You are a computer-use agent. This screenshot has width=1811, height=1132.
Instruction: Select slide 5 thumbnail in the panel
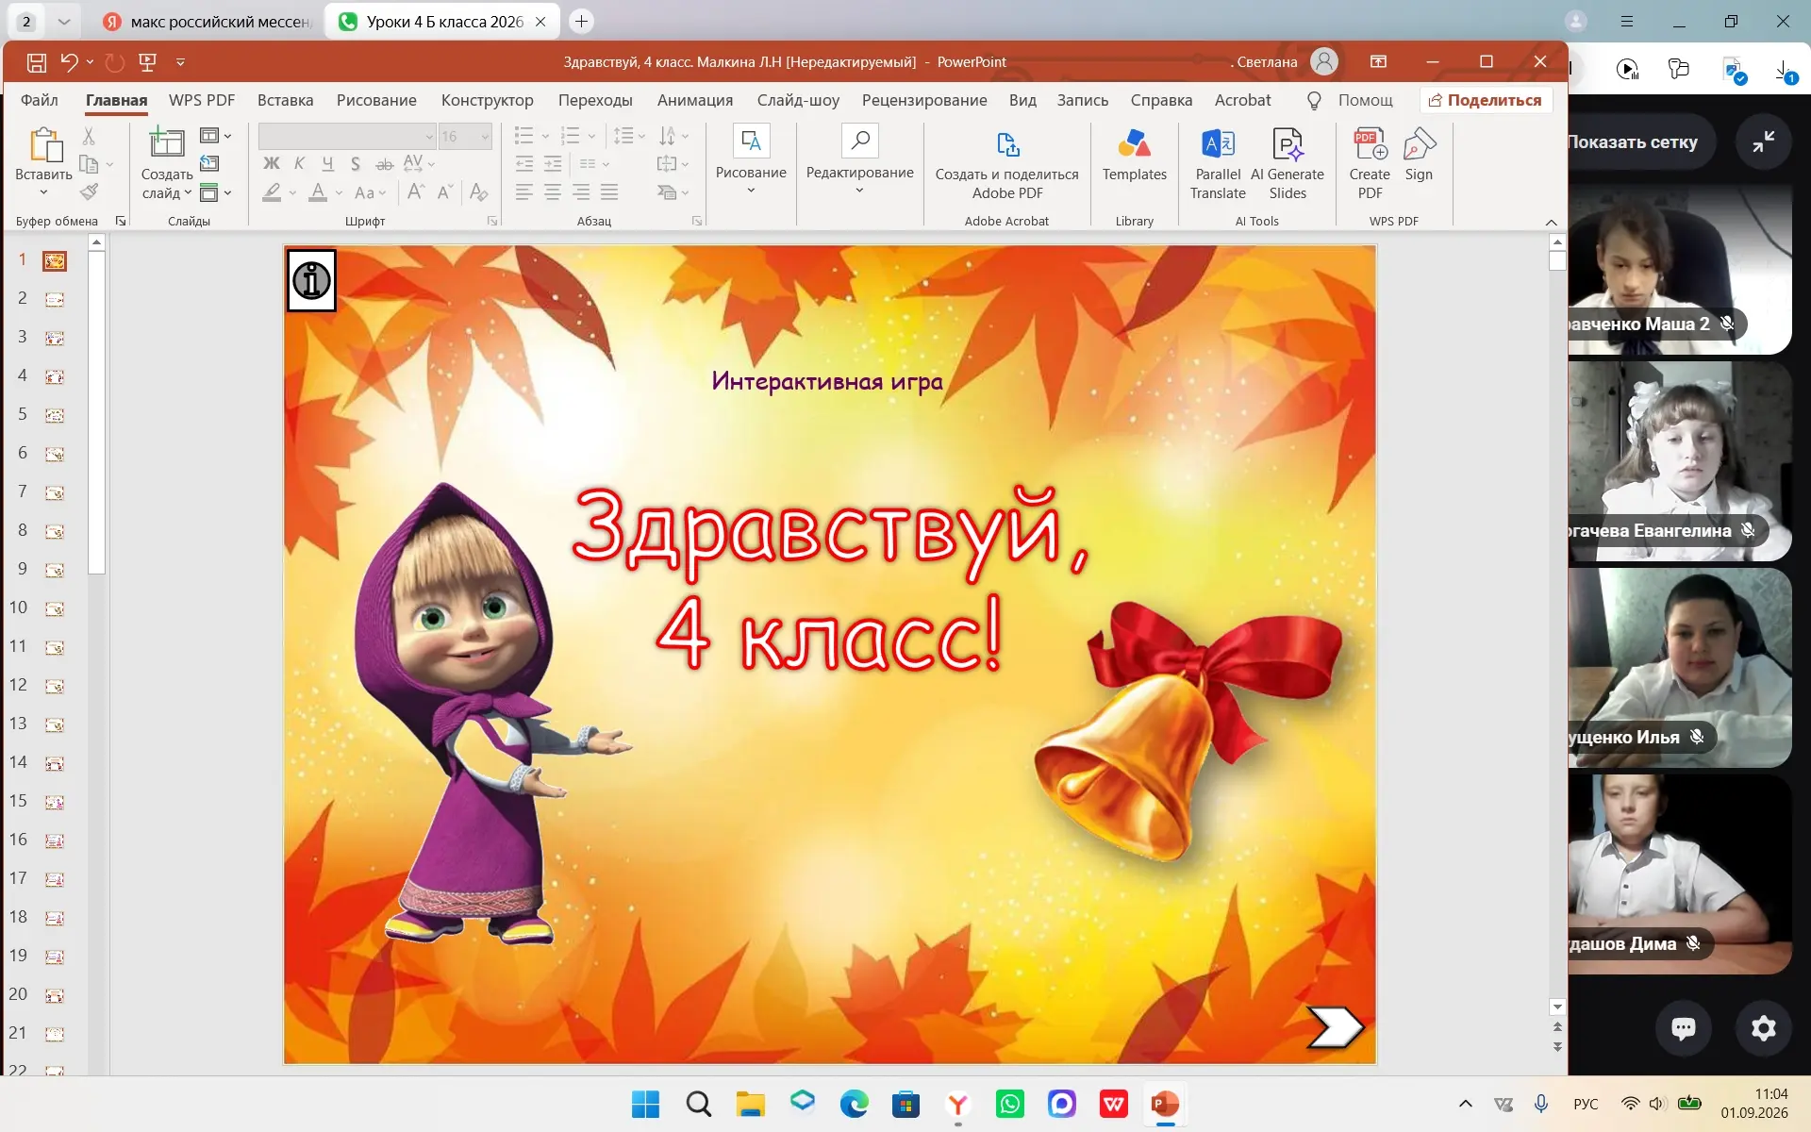[x=55, y=415]
